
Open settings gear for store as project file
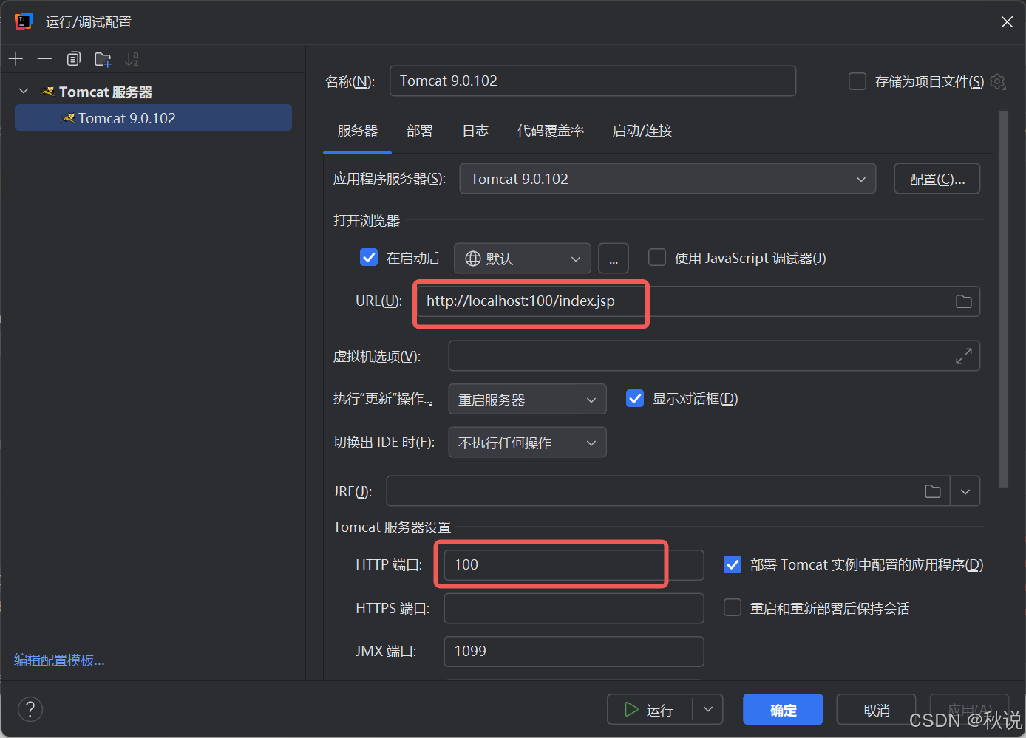pos(998,81)
